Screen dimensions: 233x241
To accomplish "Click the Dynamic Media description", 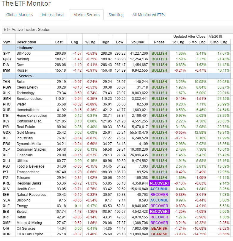I will pyautogui.click(x=29, y=144).
